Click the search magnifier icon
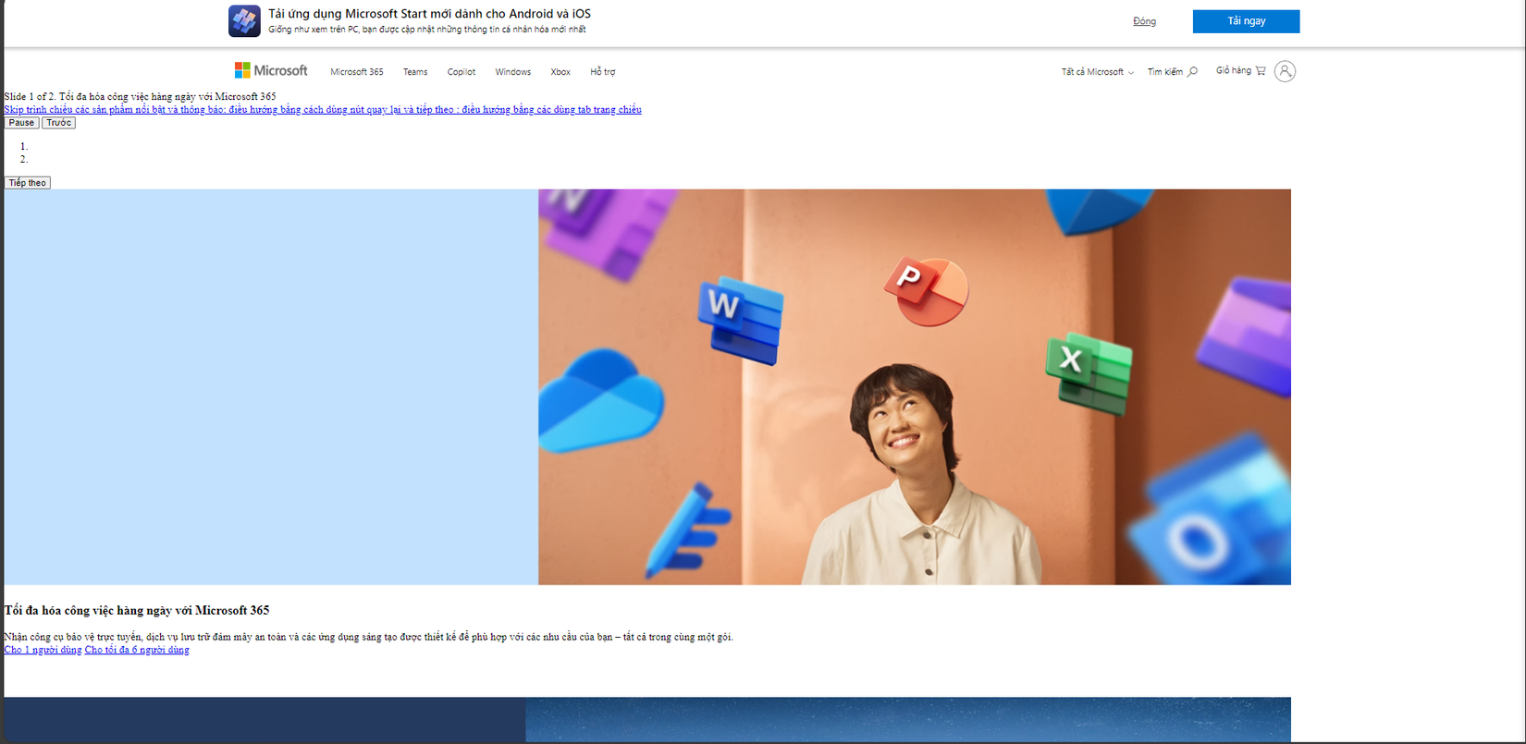This screenshot has height=744, width=1526. (1193, 71)
